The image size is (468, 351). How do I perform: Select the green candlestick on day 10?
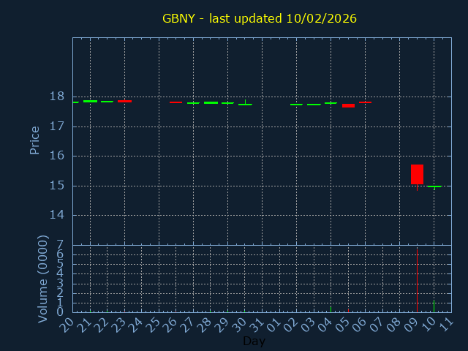point(434,186)
